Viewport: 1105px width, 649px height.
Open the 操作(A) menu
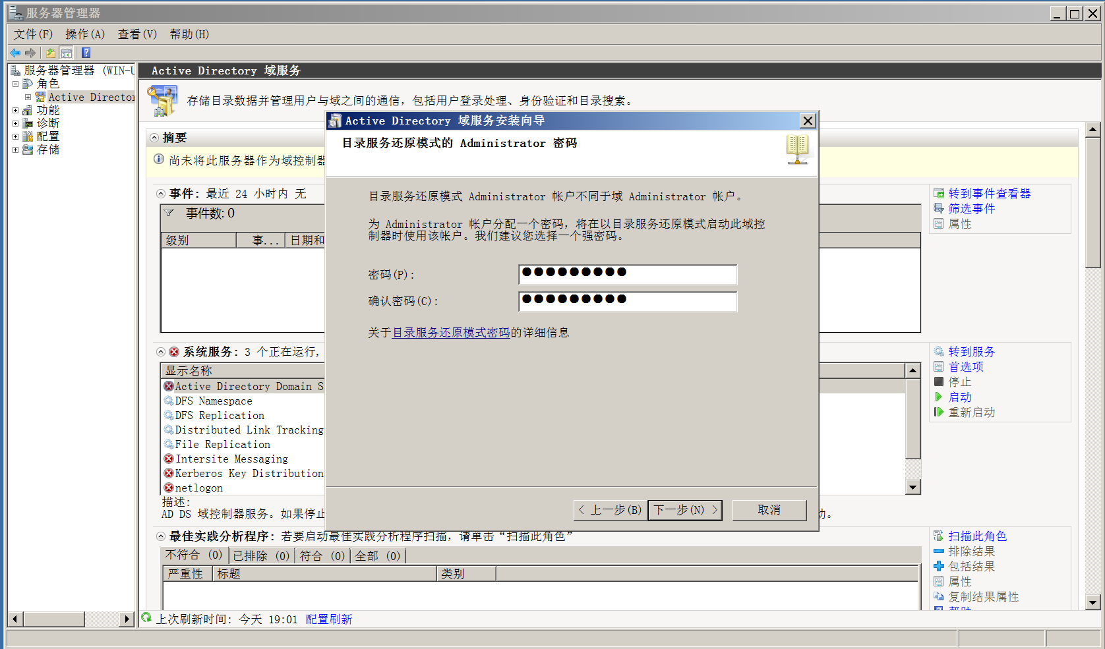point(85,34)
